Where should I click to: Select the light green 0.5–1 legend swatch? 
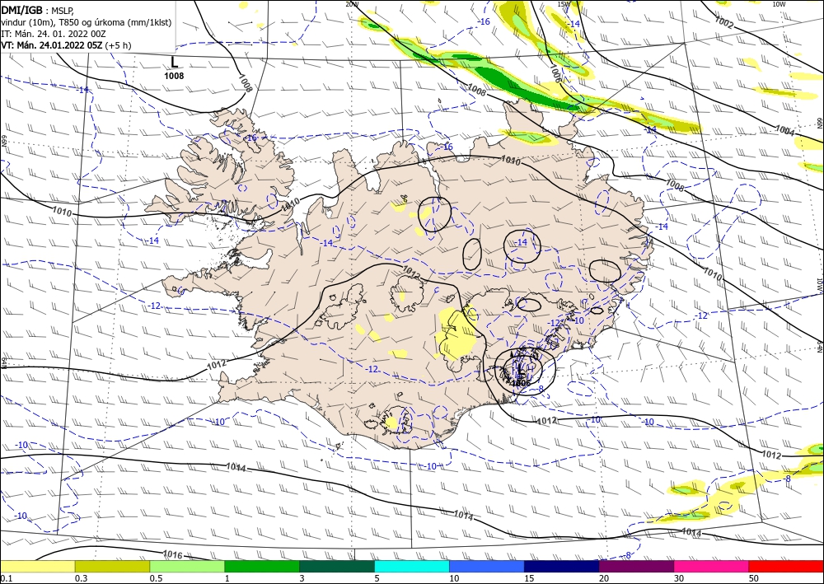187,567
